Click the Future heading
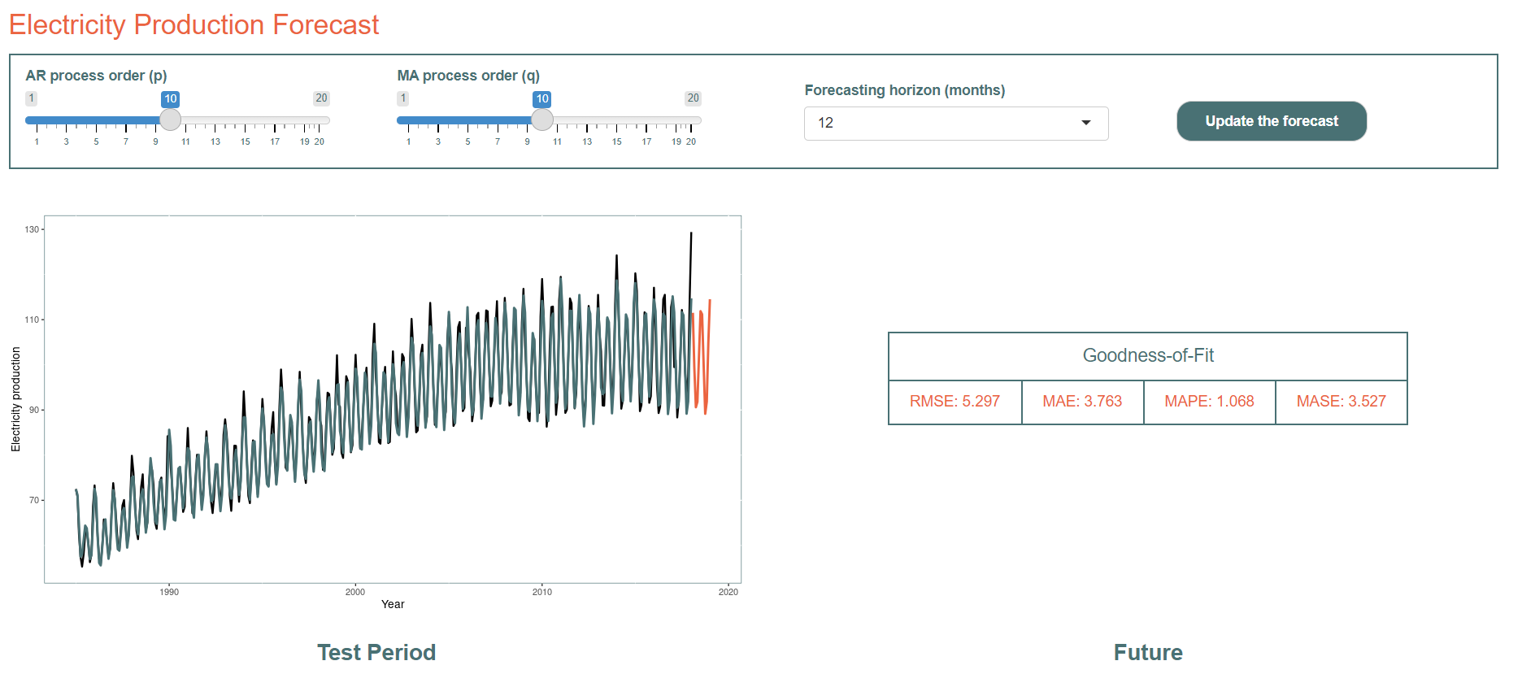The height and width of the screenshot is (700, 1522). [1147, 652]
